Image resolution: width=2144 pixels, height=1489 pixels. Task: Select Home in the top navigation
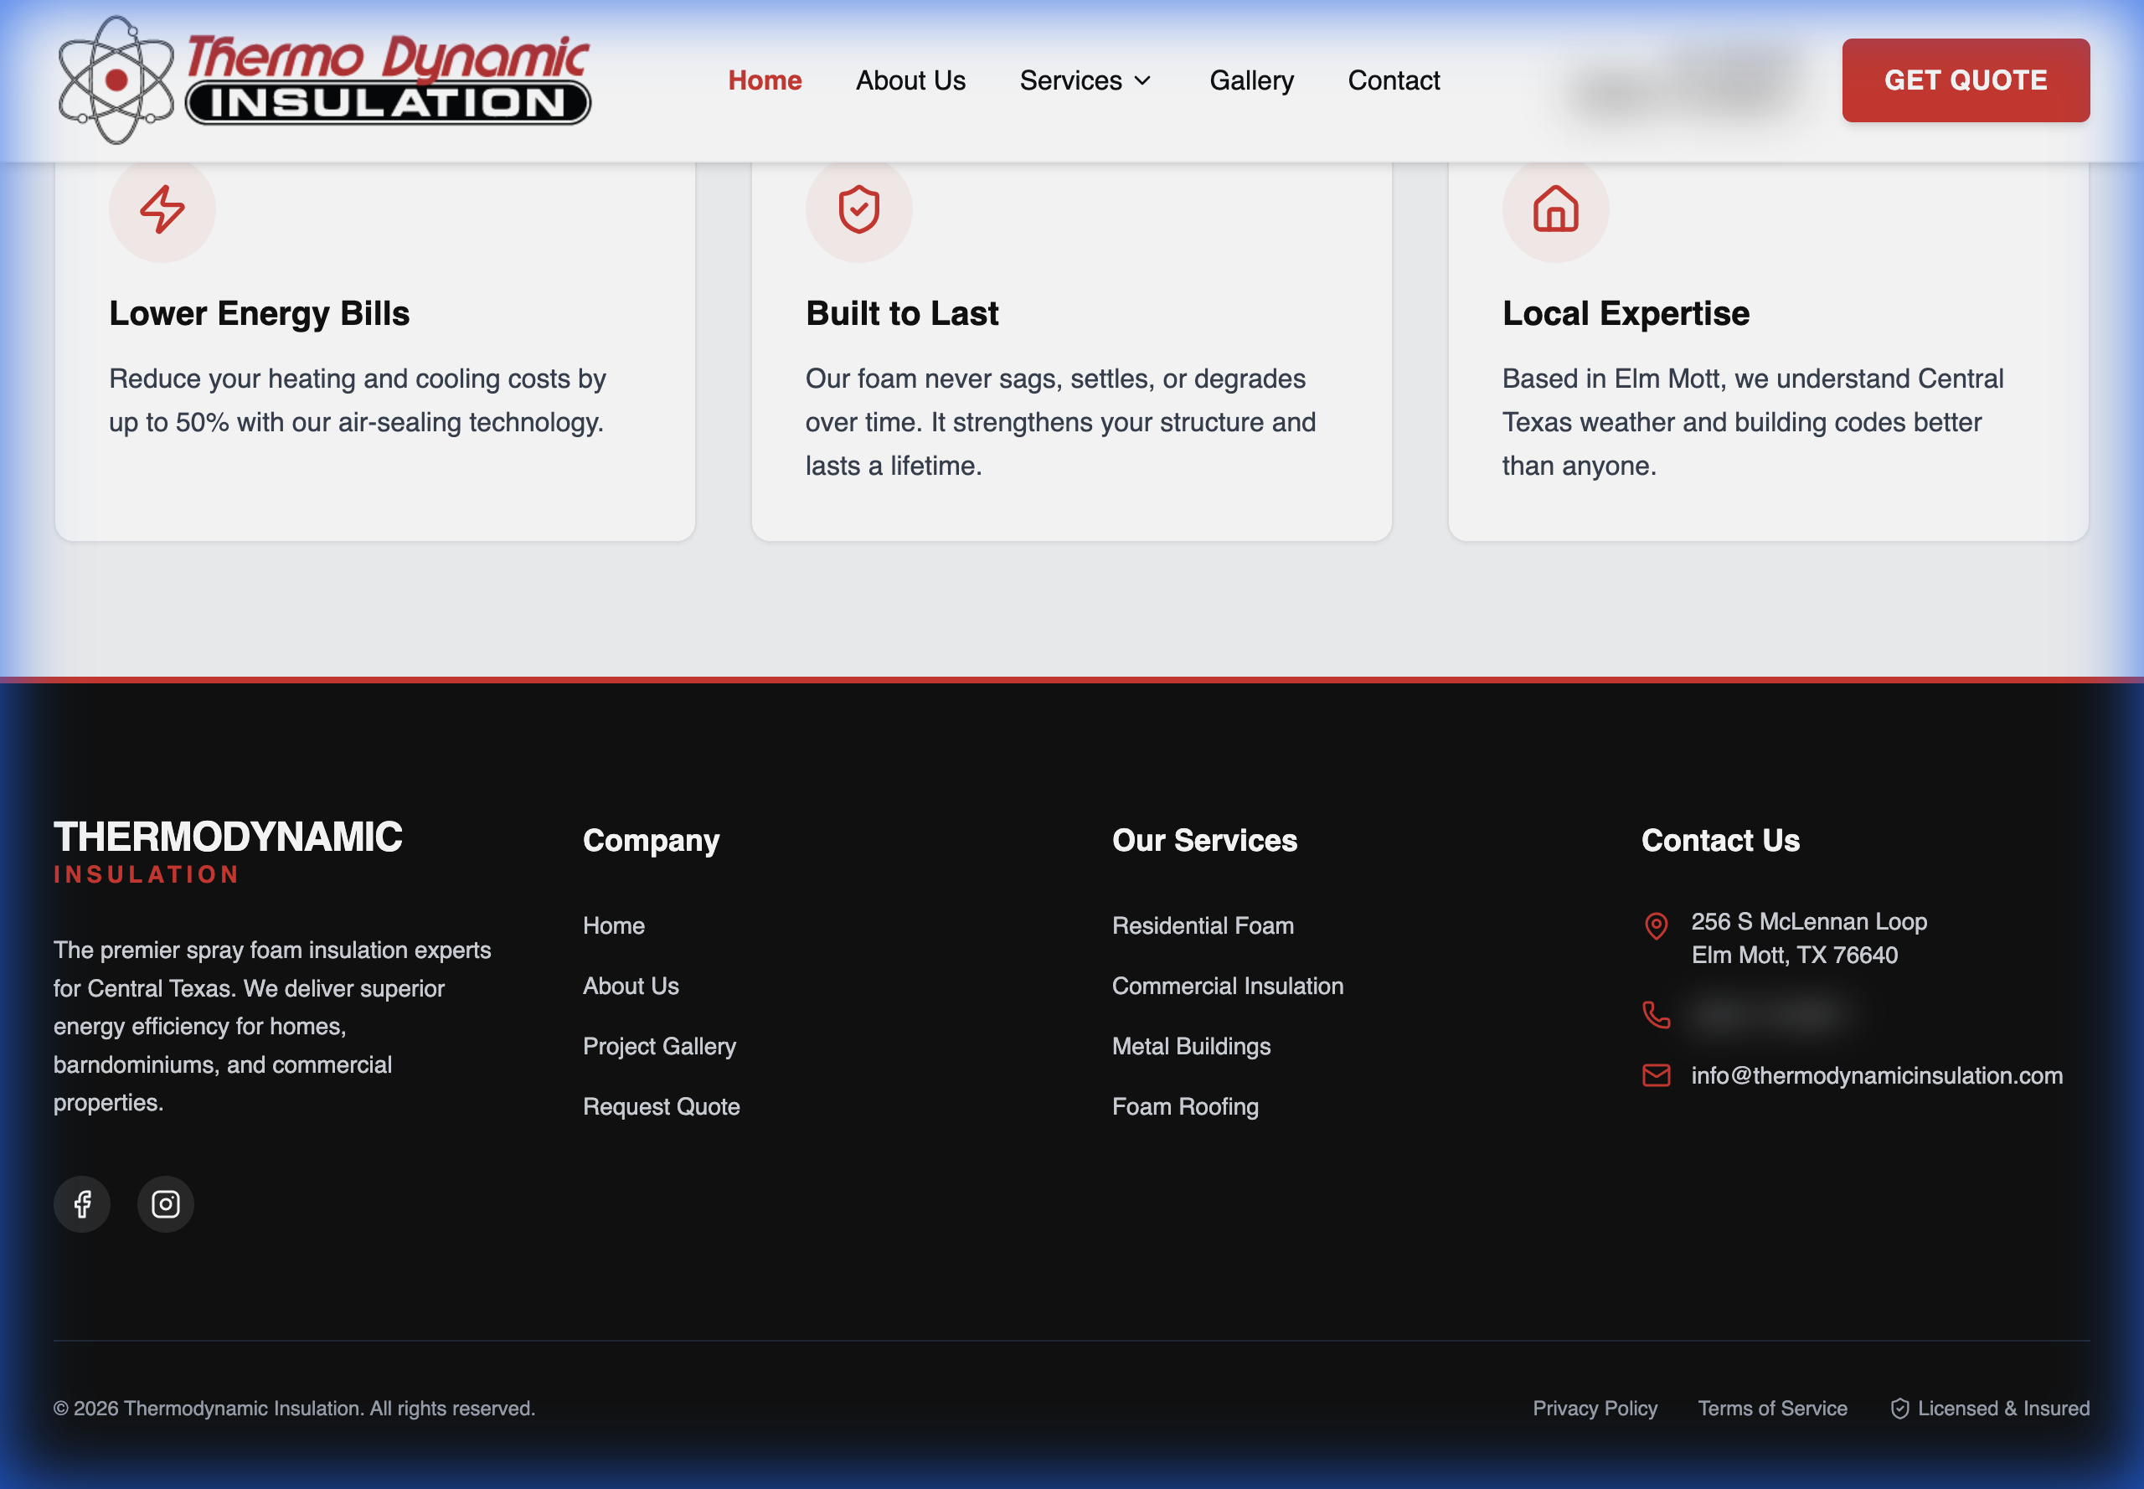(764, 80)
